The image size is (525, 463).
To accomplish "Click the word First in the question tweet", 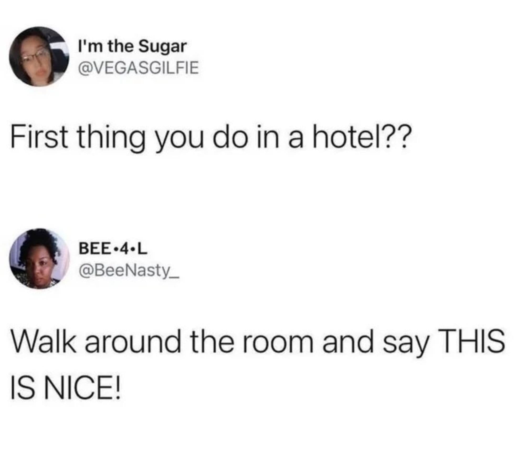I will coord(39,137).
